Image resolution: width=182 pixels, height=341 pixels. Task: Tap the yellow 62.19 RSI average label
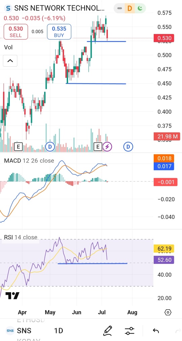click(164, 249)
